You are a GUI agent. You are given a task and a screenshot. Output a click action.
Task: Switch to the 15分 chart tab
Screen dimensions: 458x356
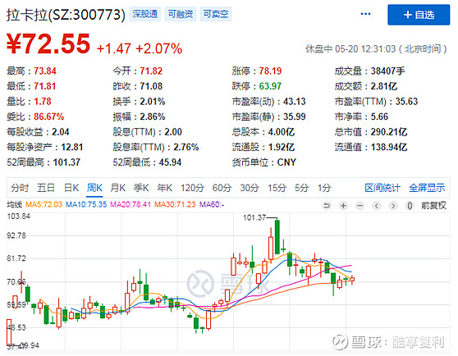(x=277, y=188)
